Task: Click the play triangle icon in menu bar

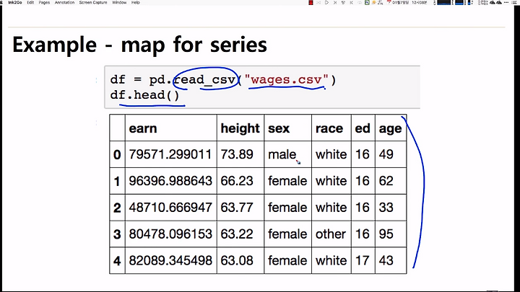Action: point(326,2)
